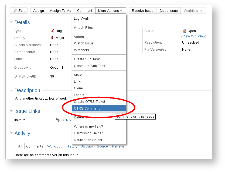Collapse the Issue Links section
The width and height of the screenshot is (225, 172).
coord(11,111)
